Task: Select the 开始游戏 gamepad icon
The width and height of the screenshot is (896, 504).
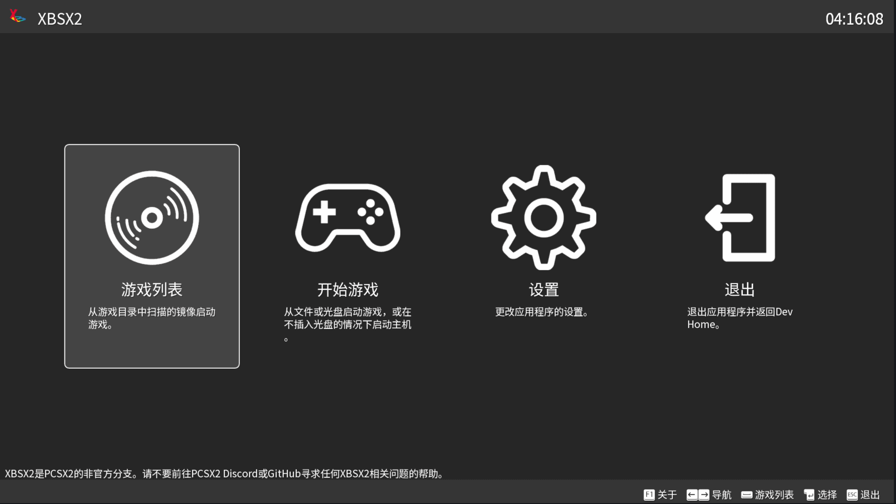Action: pos(348,217)
